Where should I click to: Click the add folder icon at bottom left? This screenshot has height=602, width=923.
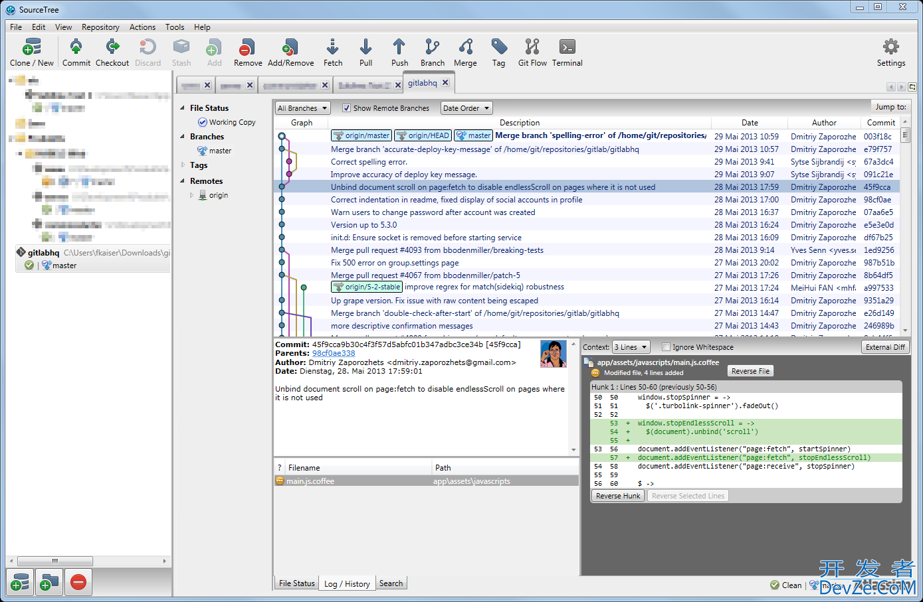49,583
